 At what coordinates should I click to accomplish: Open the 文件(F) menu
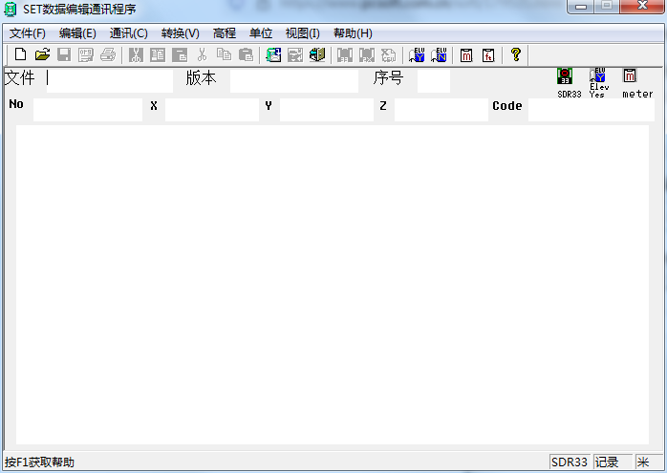(27, 33)
